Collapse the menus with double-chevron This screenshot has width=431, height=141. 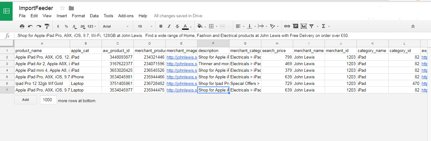(x=413, y=26)
